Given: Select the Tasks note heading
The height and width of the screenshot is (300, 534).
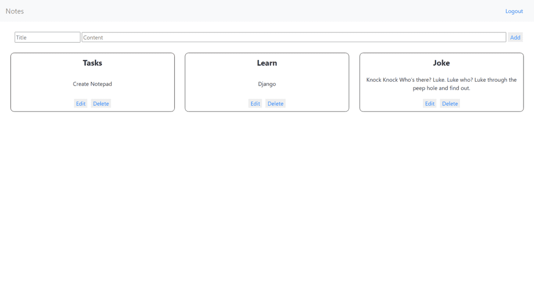Looking at the screenshot, I should (92, 63).
